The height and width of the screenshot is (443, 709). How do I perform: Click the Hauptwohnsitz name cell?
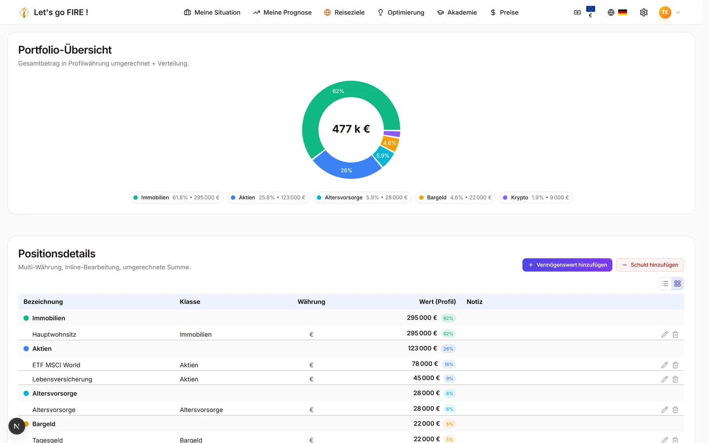[54, 334]
